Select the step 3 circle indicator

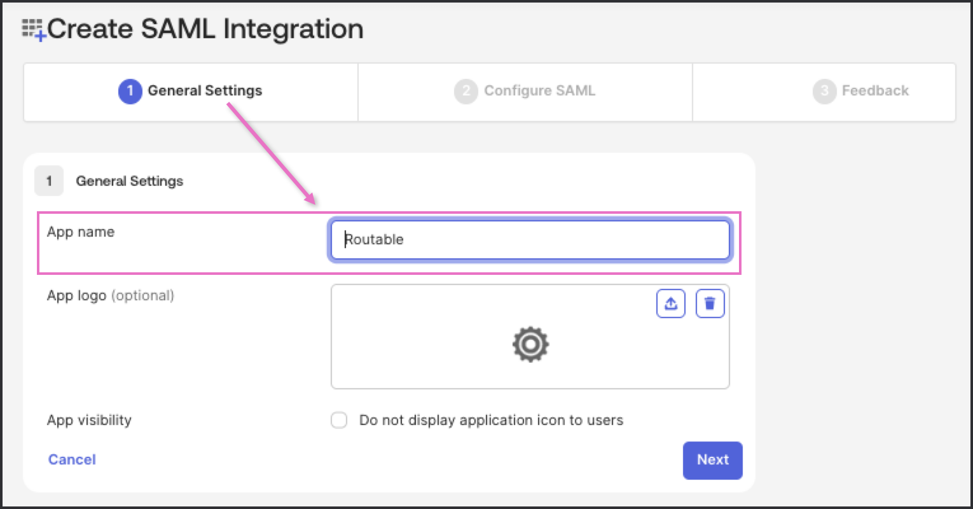point(824,91)
